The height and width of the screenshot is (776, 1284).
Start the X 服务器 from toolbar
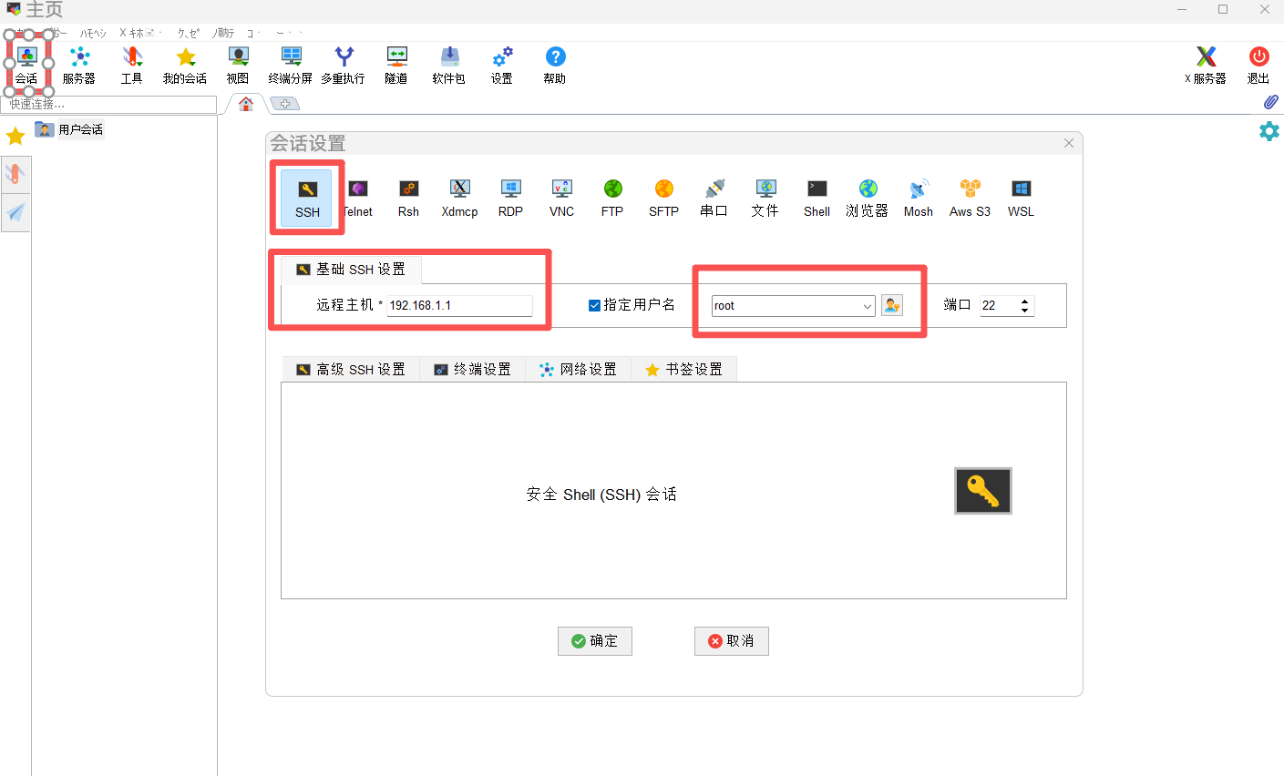pyautogui.click(x=1206, y=65)
